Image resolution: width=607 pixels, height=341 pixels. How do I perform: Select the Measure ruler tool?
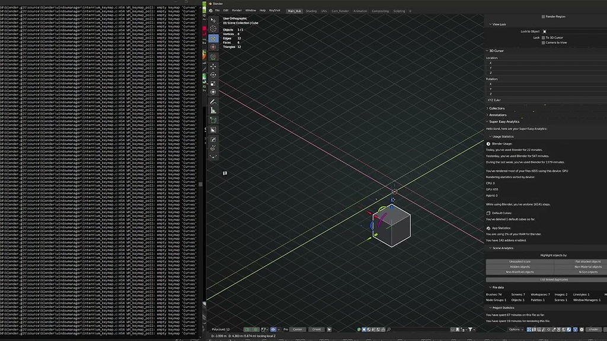click(213, 111)
